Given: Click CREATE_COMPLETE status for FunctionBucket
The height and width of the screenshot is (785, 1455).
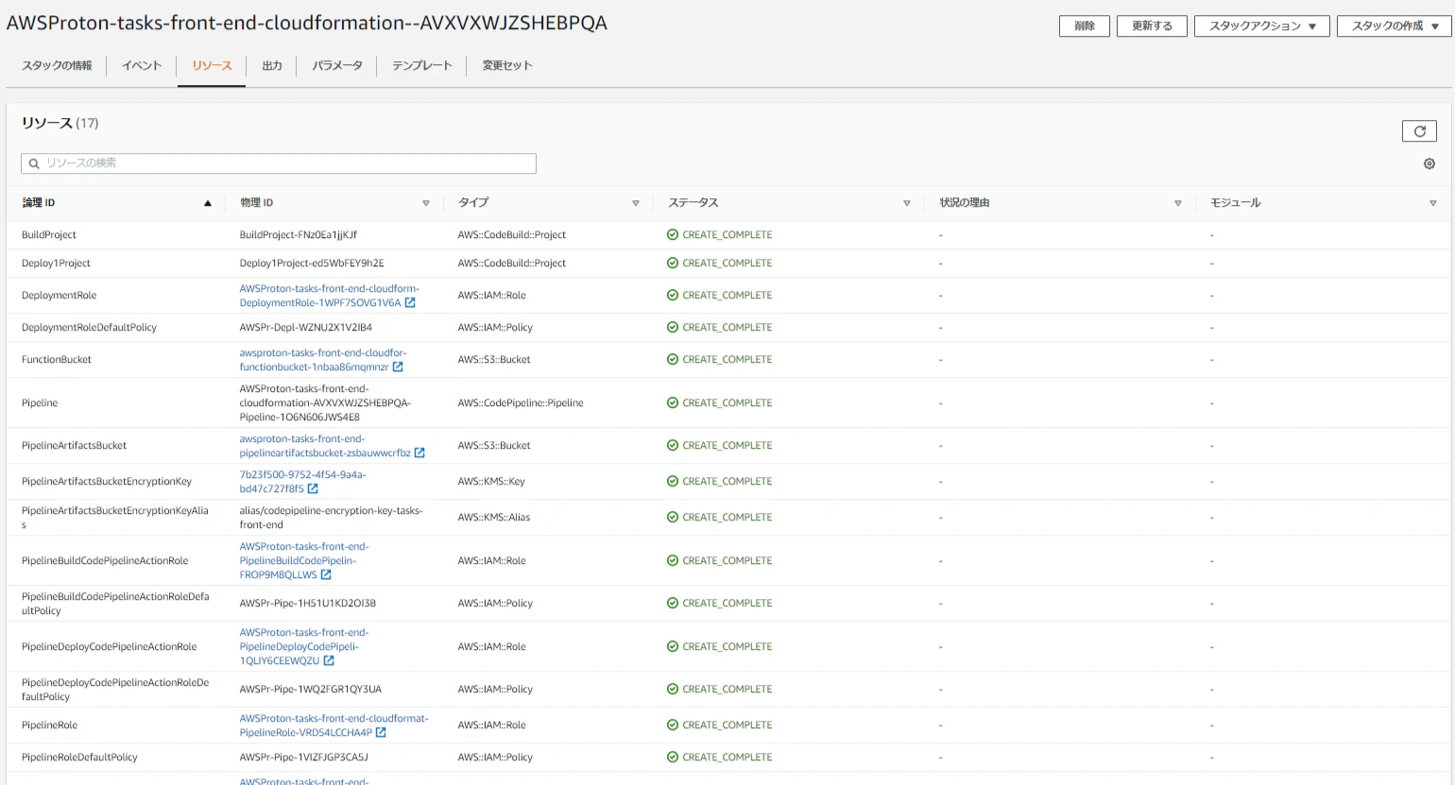Looking at the screenshot, I should click(727, 360).
